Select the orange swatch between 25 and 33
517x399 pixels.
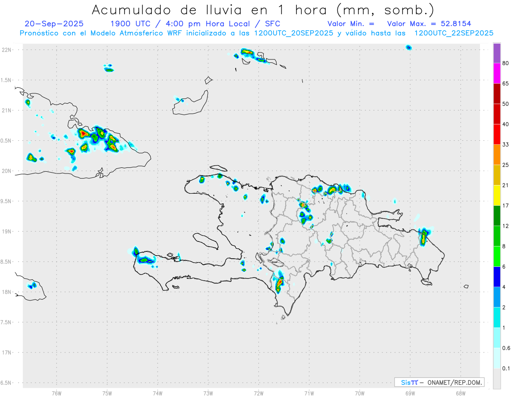(497, 155)
